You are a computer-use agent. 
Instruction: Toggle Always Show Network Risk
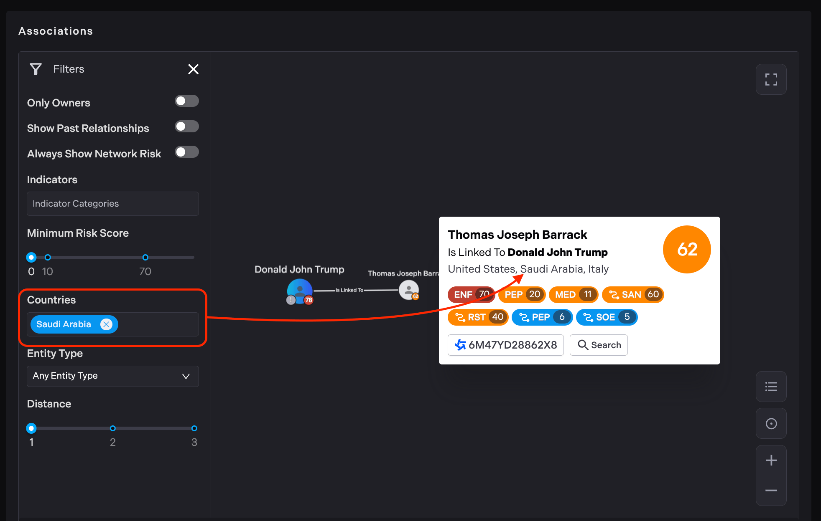(x=186, y=152)
